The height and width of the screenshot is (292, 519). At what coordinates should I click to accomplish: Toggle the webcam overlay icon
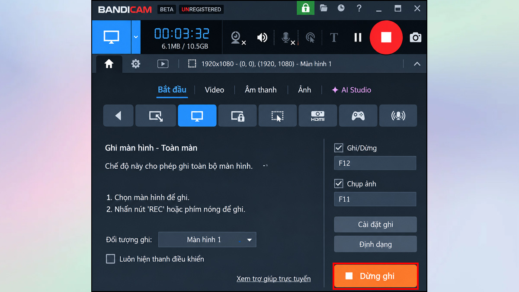pos(237,38)
